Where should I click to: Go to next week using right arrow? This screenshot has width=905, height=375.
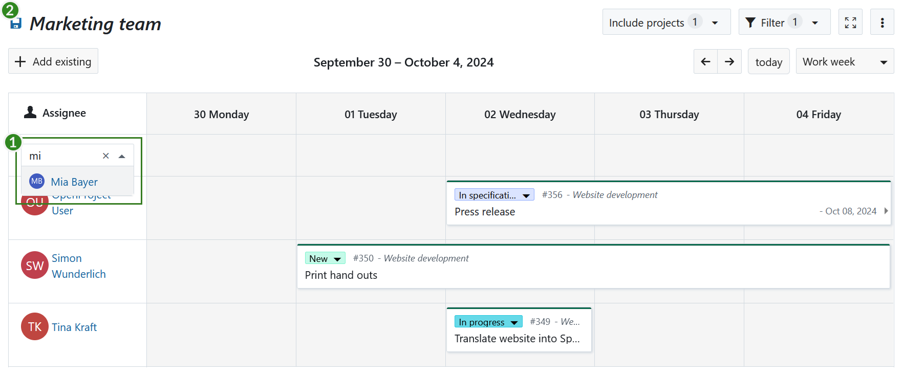tap(729, 61)
